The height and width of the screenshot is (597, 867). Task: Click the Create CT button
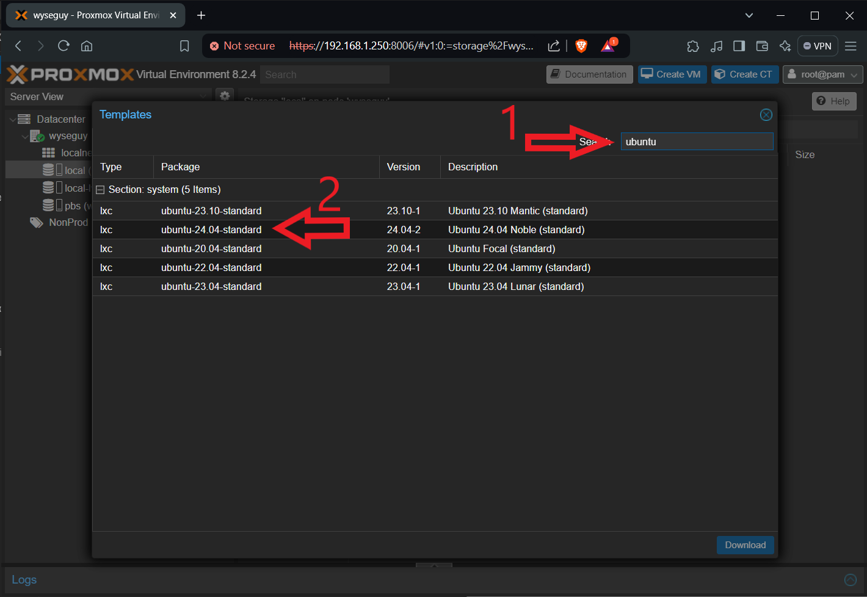tap(744, 74)
